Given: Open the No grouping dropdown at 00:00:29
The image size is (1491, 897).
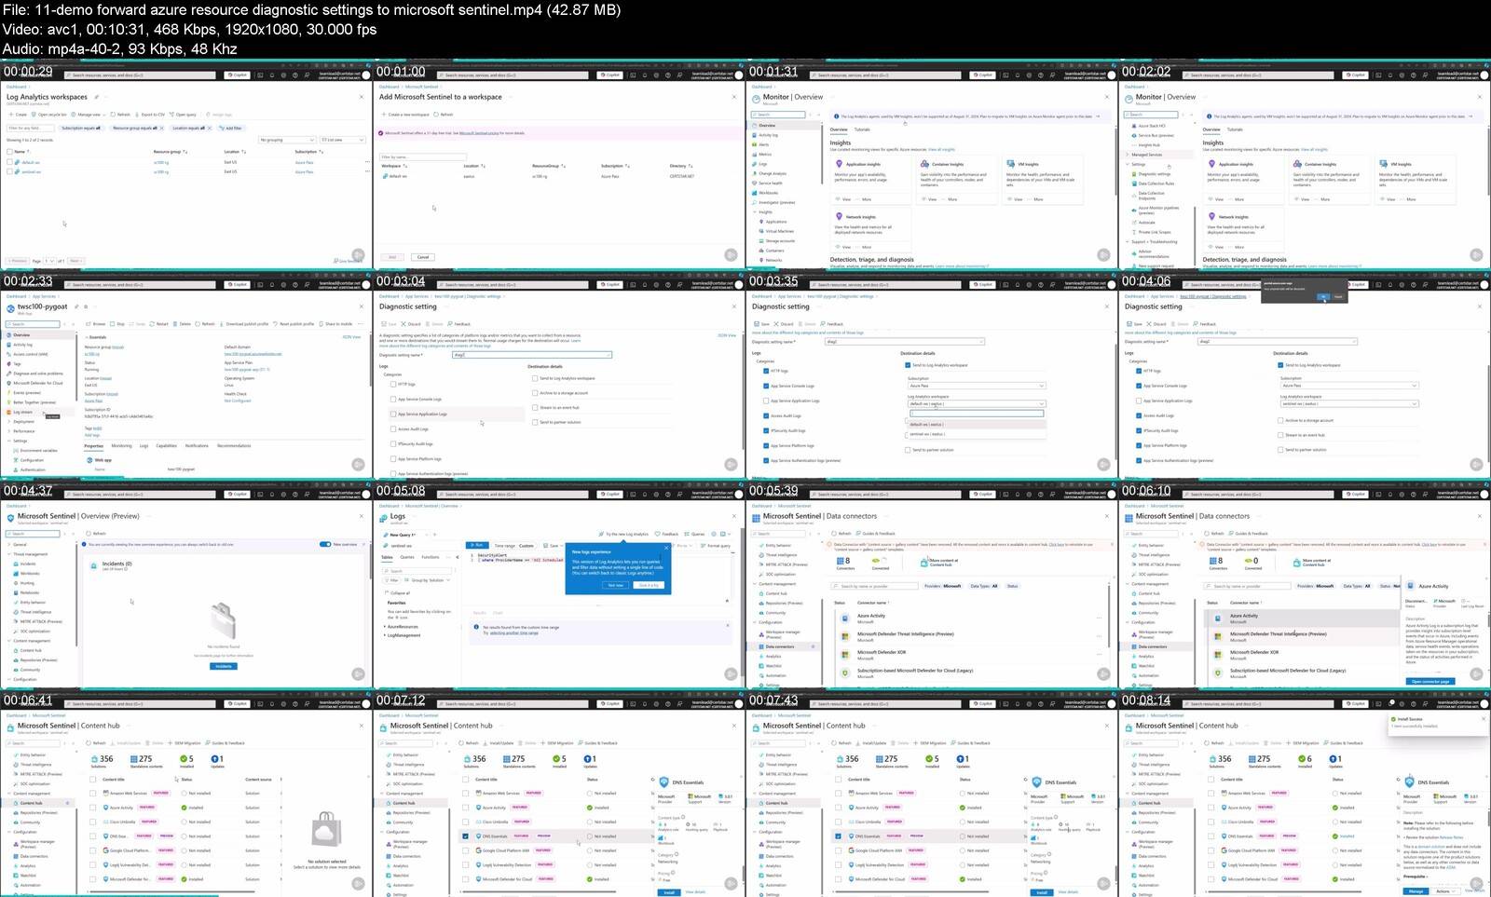Looking at the screenshot, I should click(288, 140).
